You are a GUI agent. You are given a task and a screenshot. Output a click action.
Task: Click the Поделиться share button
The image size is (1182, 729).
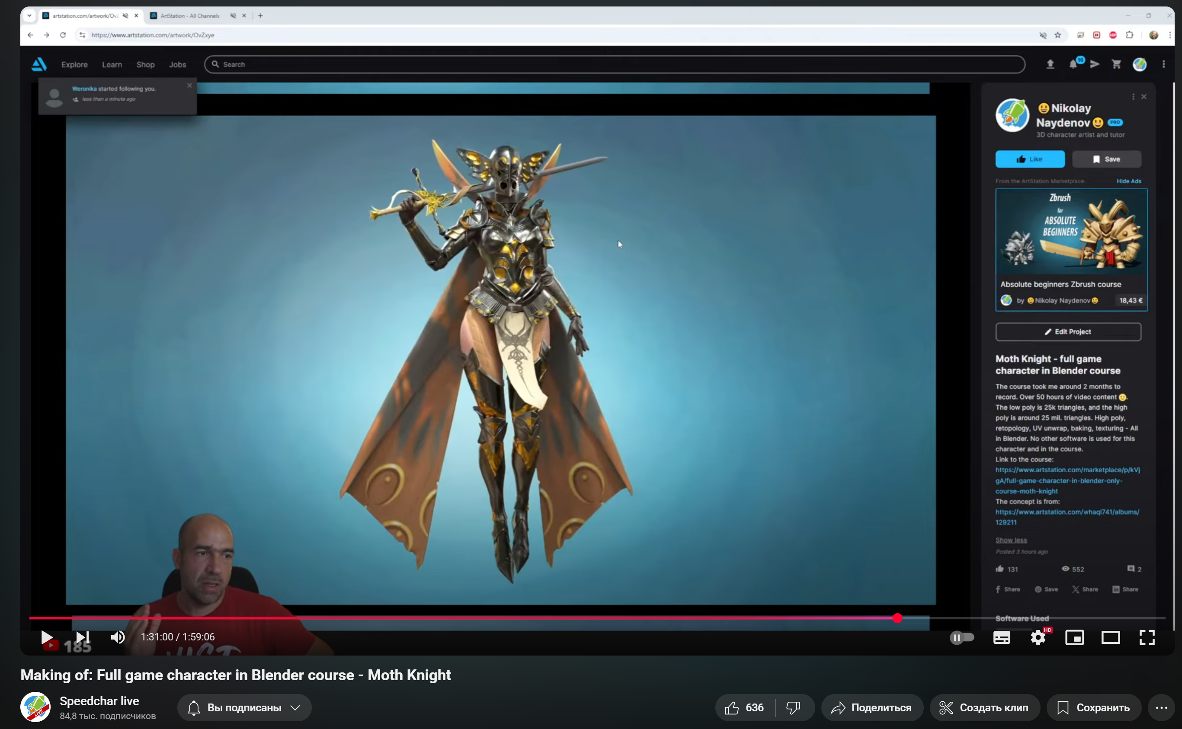(871, 707)
